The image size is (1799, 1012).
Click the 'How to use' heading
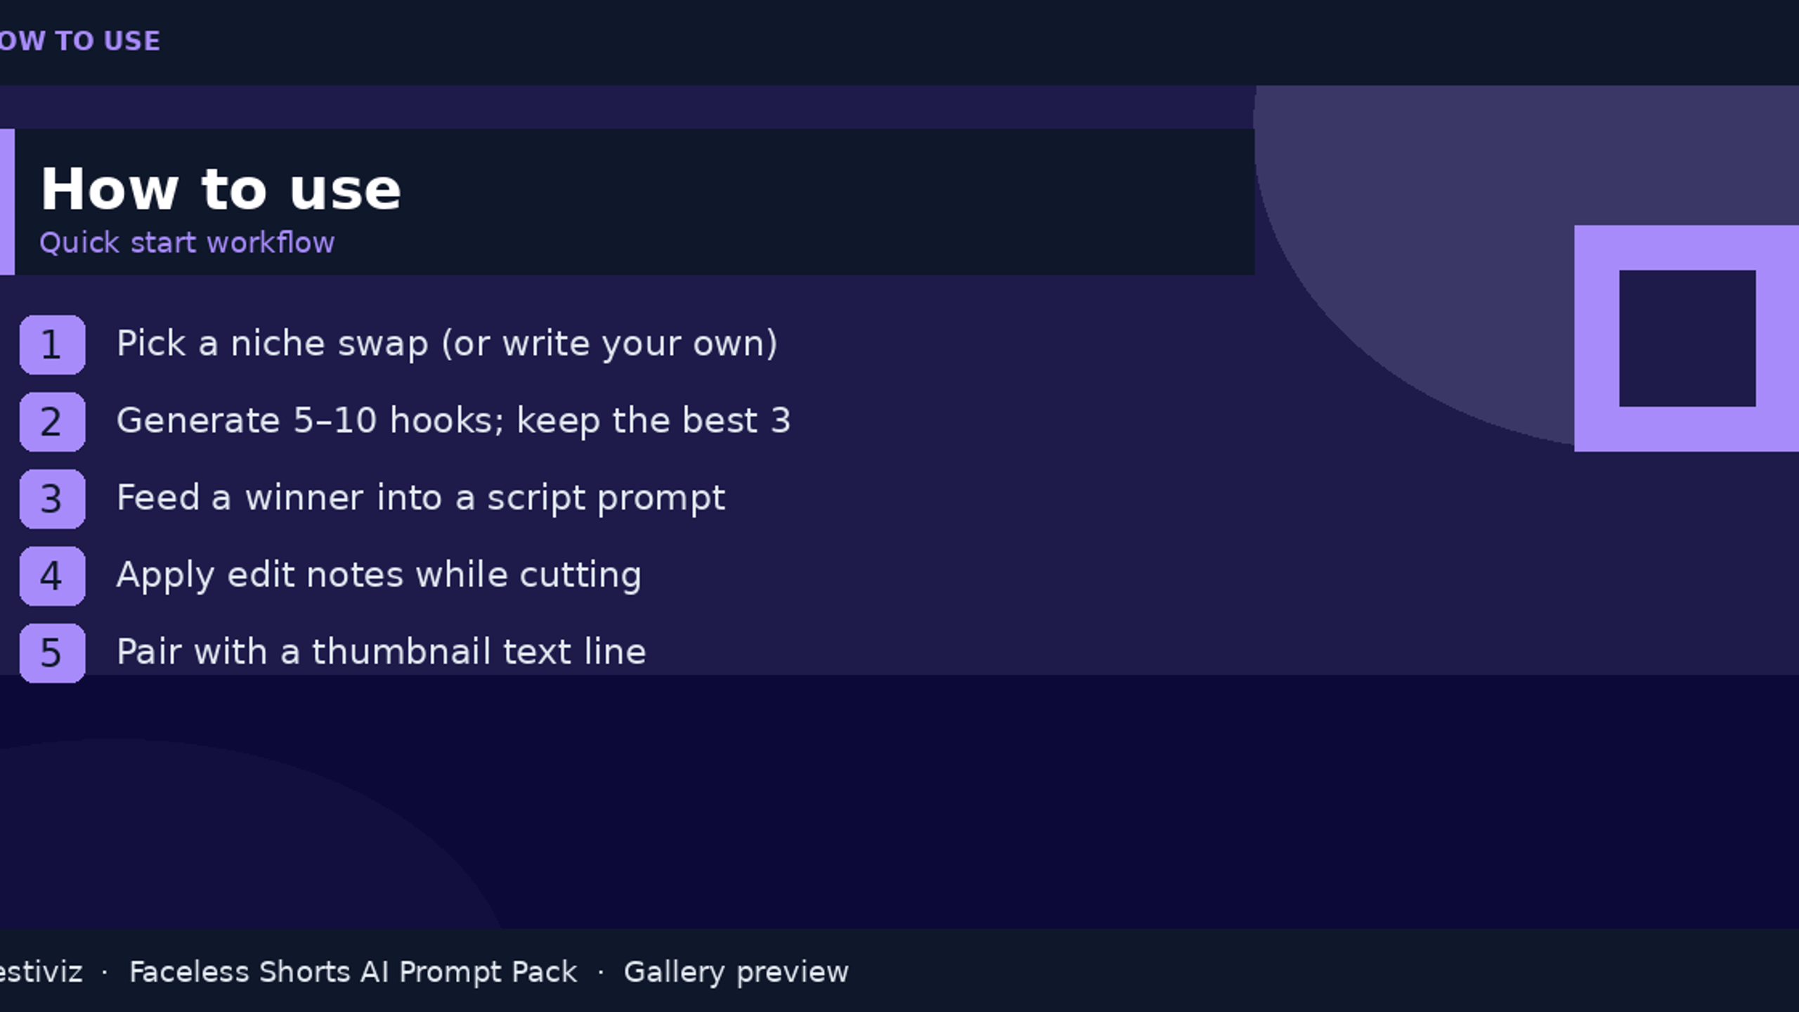pos(221,189)
